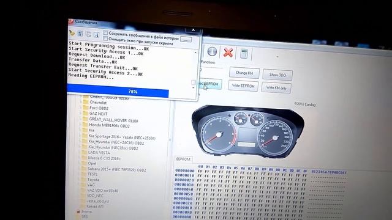Click the third icon in the Сообщения toolbar

pos(88,34)
